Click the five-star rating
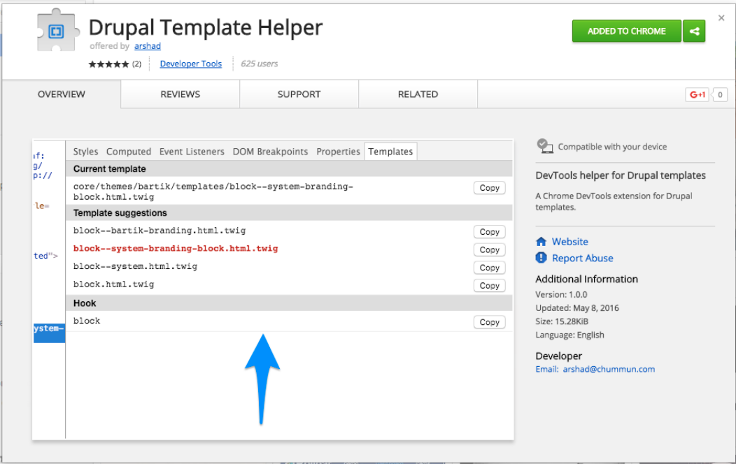This screenshot has width=736, height=464. tap(108, 64)
